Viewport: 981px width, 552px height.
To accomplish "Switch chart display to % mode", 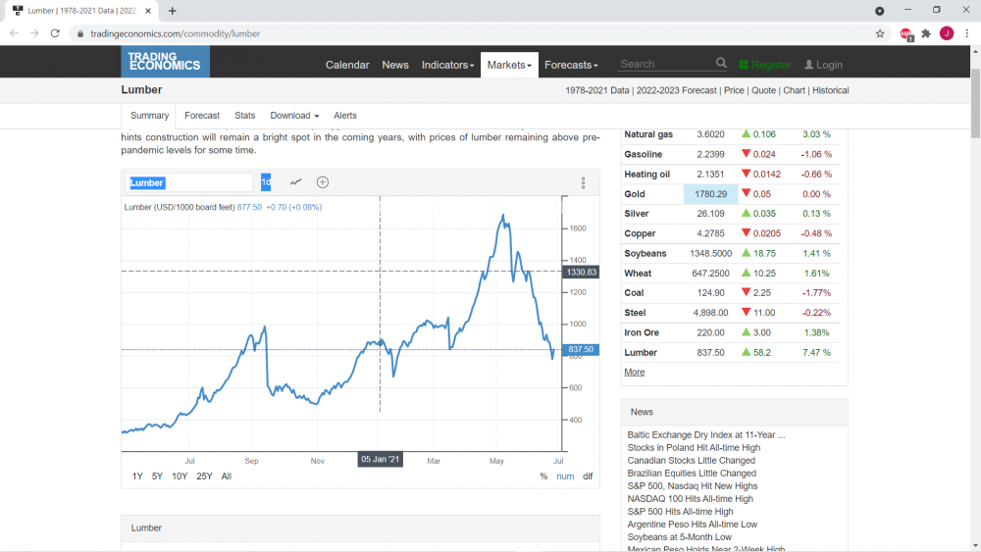I will (543, 477).
